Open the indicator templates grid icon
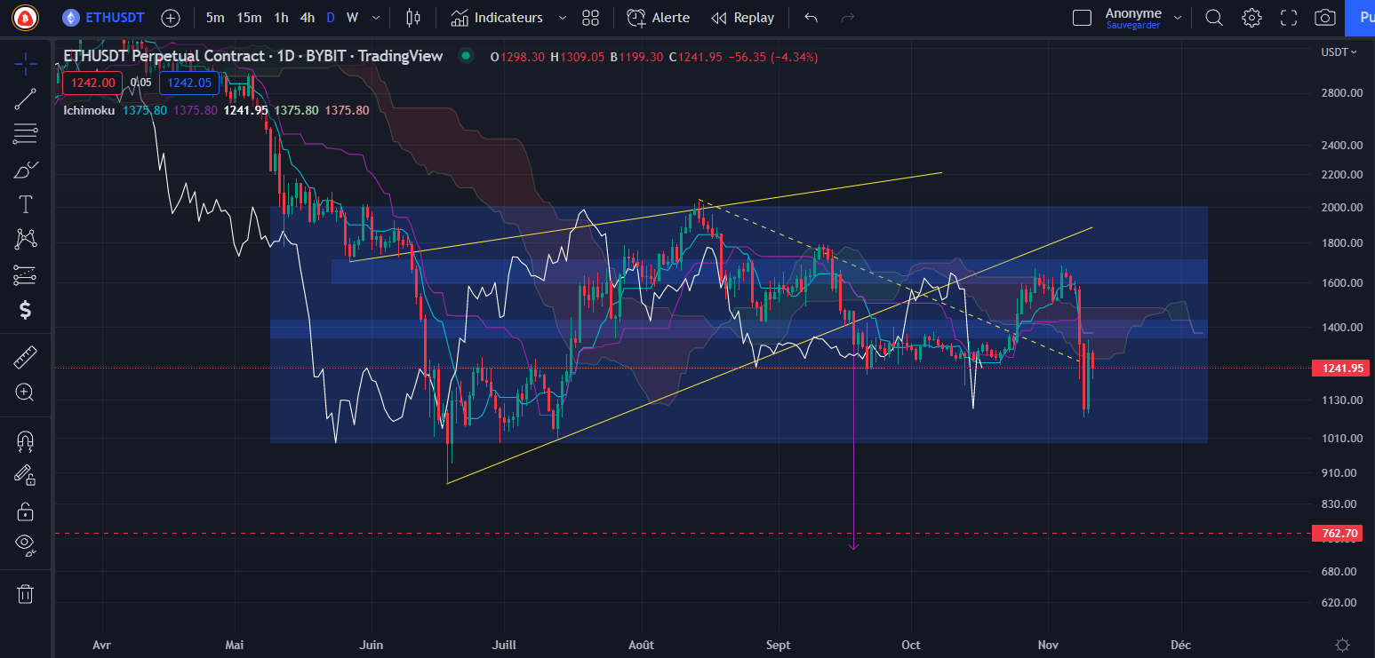The height and width of the screenshot is (658, 1375). pos(590,18)
